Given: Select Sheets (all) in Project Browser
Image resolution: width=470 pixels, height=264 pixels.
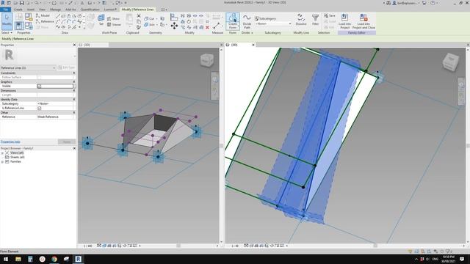Looking at the screenshot, I should point(18,157).
